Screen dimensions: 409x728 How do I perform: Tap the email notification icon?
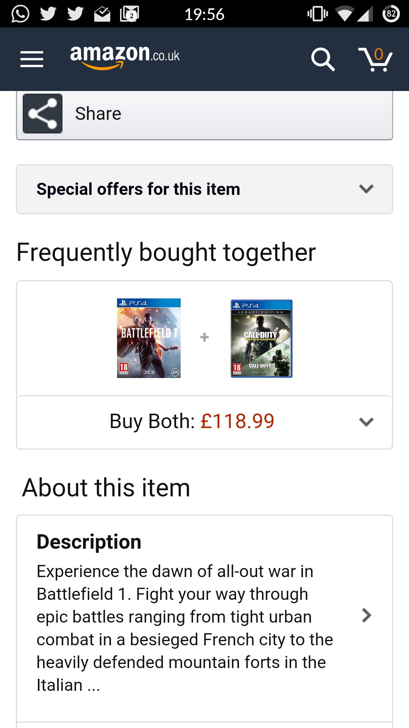click(102, 14)
